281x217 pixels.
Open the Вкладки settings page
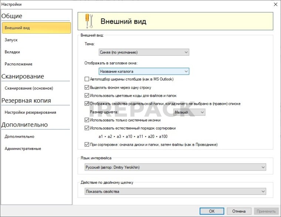pyautogui.click(x=12, y=52)
